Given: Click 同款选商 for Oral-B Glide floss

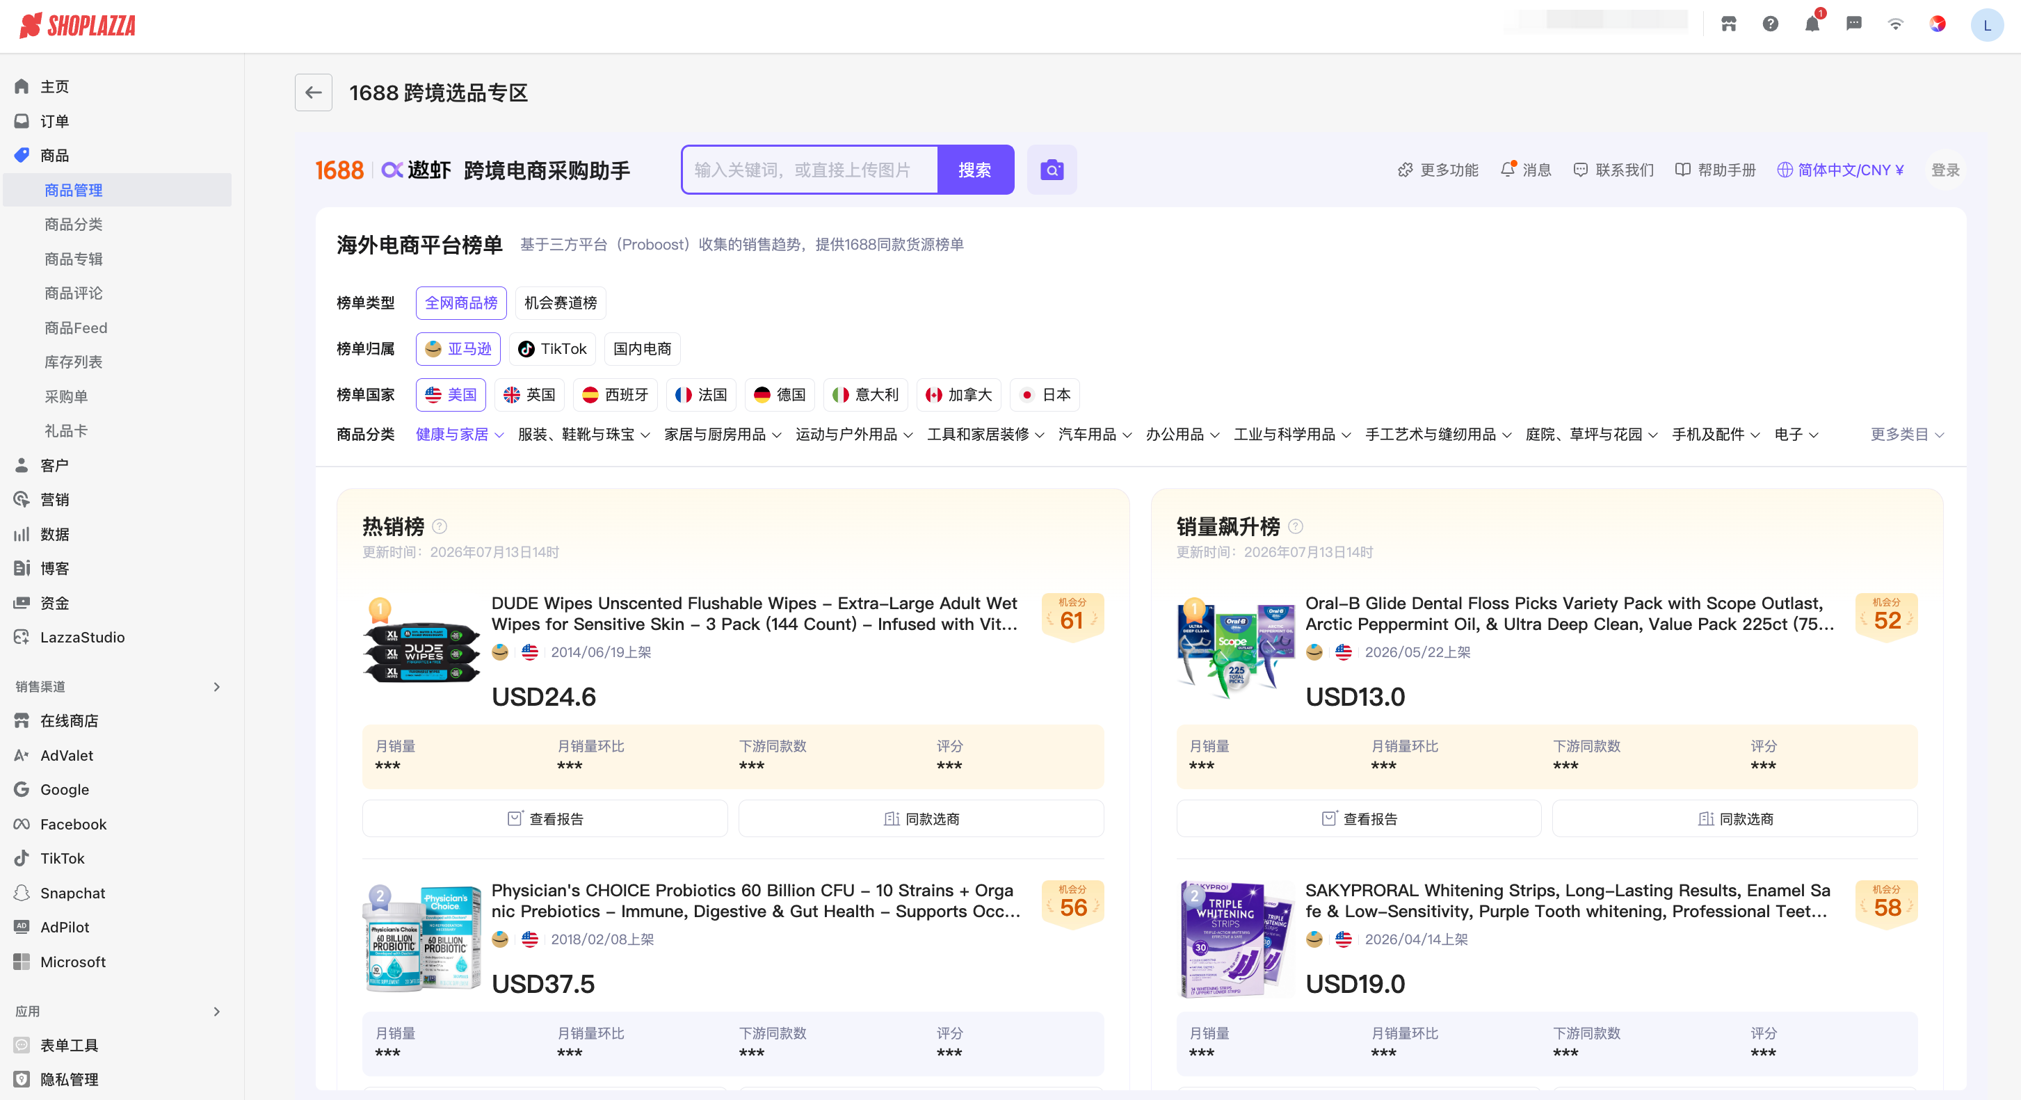Looking at the screenshot, I should tap(1734, 819).
